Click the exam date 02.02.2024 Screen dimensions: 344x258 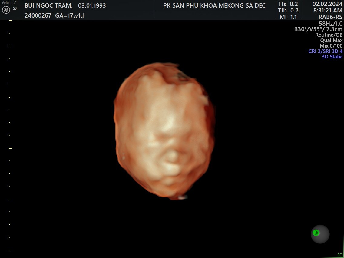327,4
